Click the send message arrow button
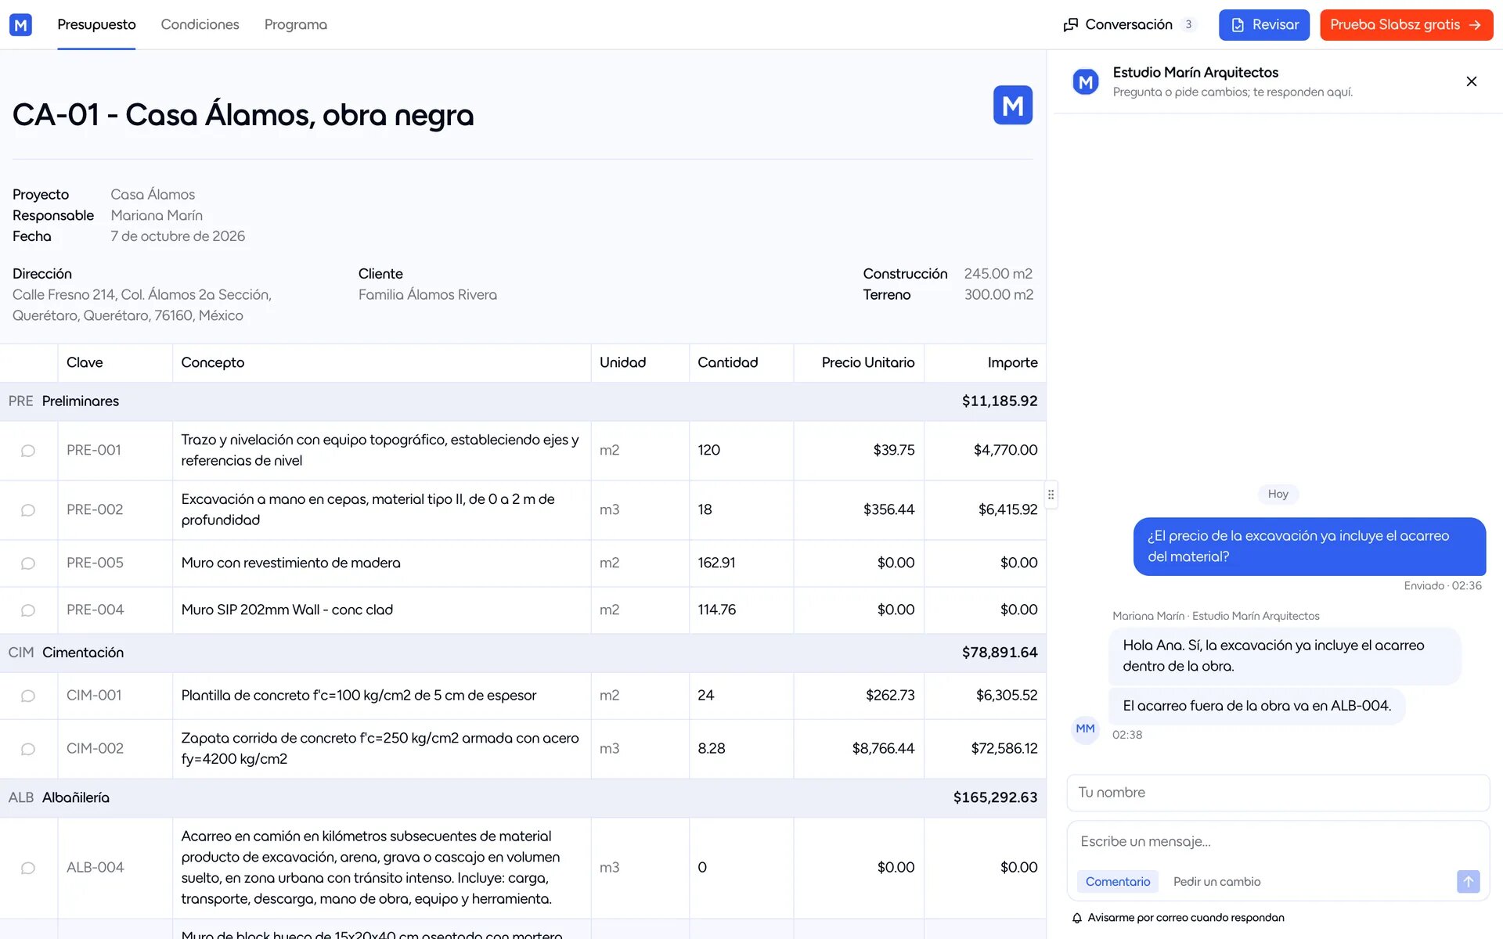The height and width of the screenshot is (939, 1503). tap(1468, 881)
